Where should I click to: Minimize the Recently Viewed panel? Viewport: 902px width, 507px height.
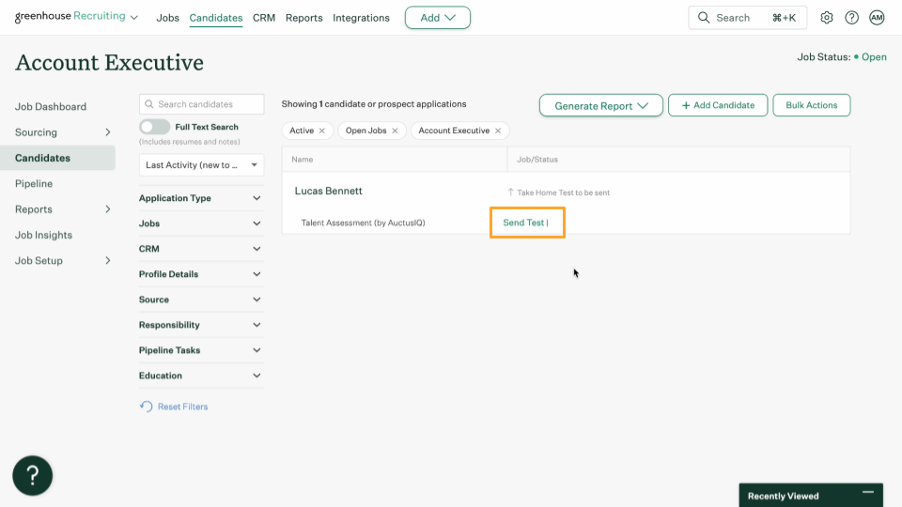(868, 493)
